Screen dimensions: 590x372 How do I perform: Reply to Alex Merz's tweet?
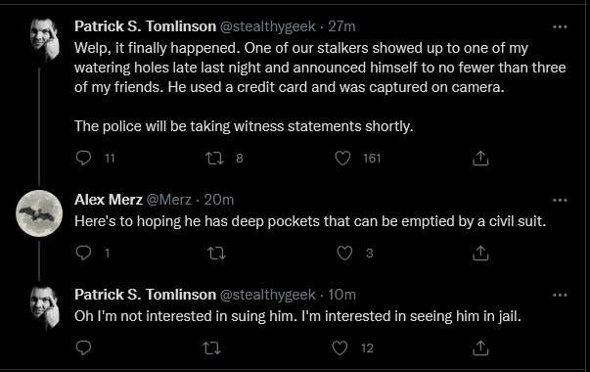83,253
